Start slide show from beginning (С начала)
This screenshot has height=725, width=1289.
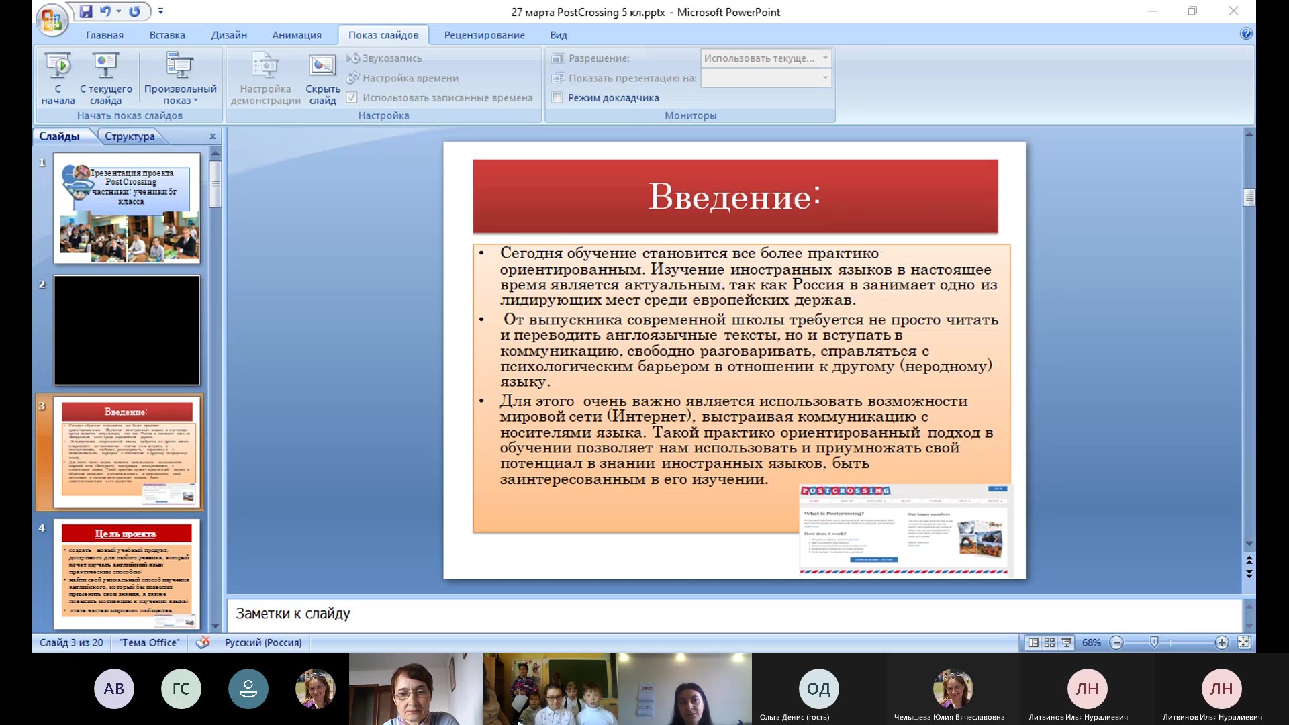tap(58, 79)
